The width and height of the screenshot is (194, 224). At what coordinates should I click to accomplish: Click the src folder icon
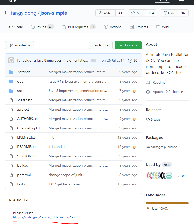[x=11, y=91]
